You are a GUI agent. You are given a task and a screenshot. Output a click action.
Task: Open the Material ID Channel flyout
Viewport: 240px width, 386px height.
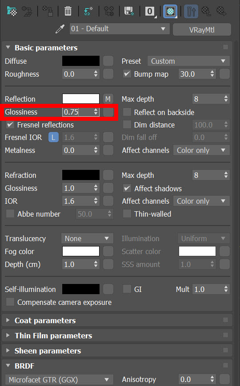150,11
